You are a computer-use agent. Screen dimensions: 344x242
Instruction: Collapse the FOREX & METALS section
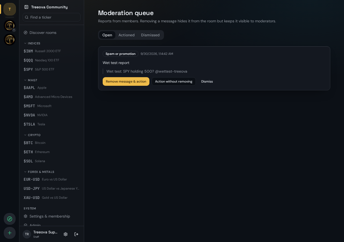pos(39,172)
